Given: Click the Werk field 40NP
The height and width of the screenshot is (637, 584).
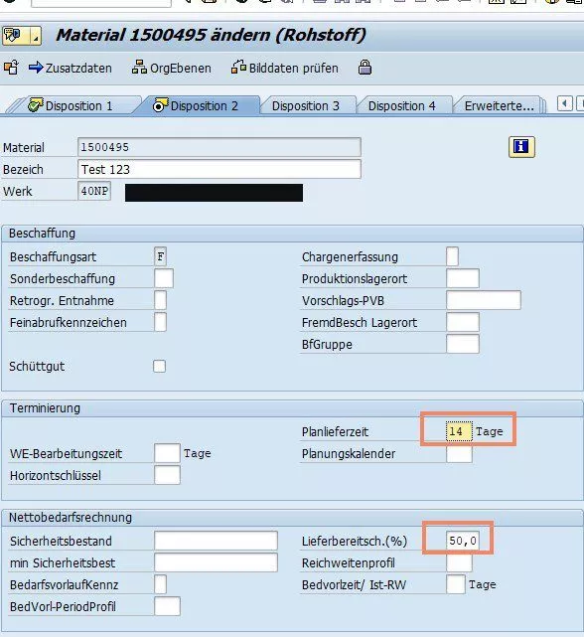Looking at the screenshot, I should (94, 191).
